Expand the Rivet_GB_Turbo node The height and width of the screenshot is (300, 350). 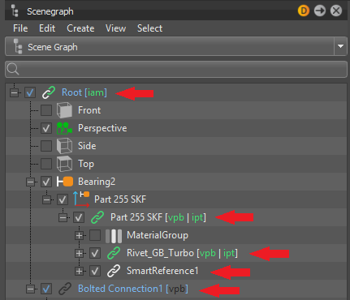point(79,253)
